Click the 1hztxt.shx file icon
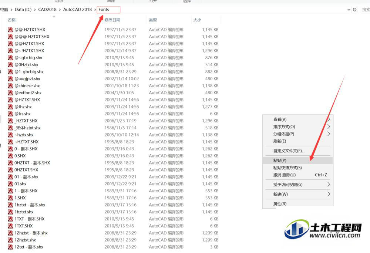This screenshot has height=253, width=370. 10,212
